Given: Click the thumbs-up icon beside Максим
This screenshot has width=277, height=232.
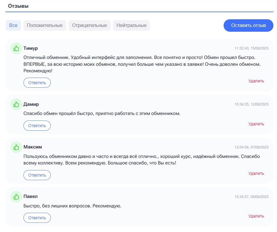Looking at the screenshot, I should pos(16,147).
